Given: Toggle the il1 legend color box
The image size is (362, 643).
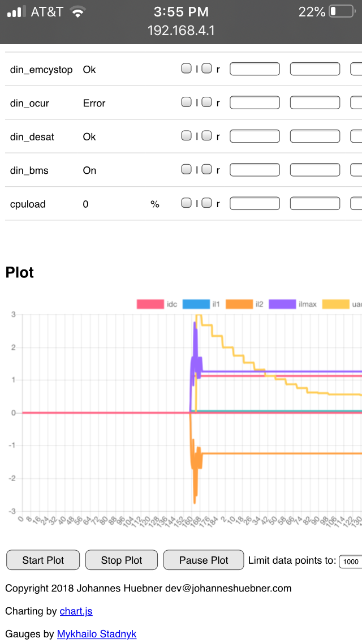Looking at the screenshot, I should click(195, 305).
